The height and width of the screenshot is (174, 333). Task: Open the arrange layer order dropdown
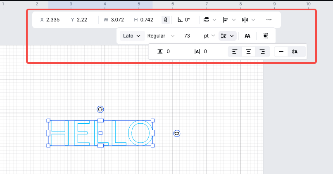[210, 20]
